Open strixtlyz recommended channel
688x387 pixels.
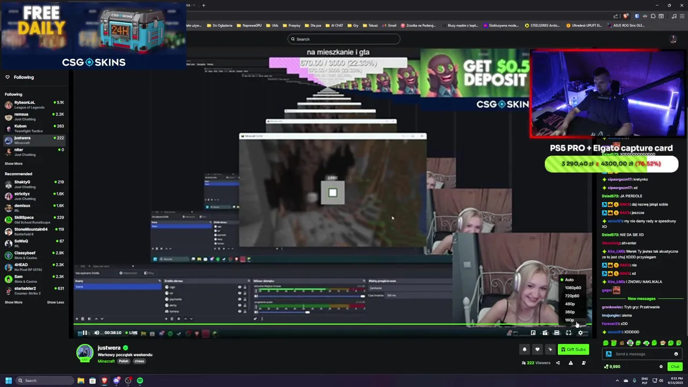point(34,196)
